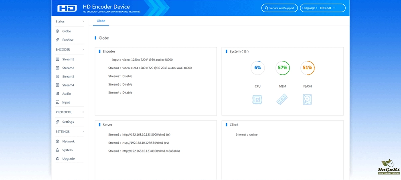Click the CPU chip icon

(257, 99)
